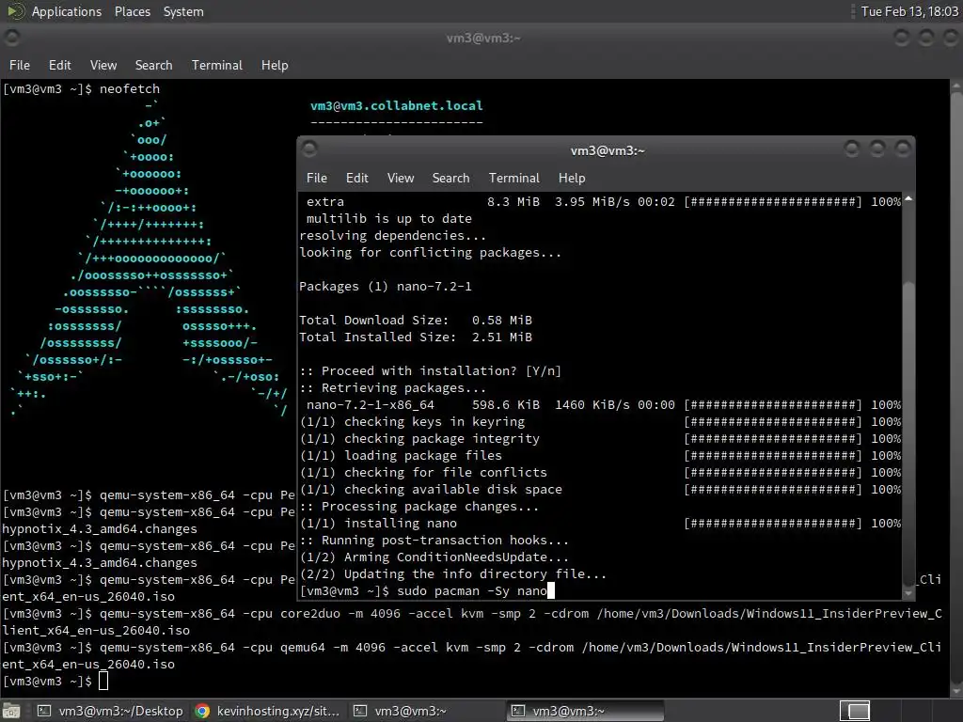Click 'resolving dependencies...' line
This screenshot has height=722, width=963.
pyautogui.click(x=392, y=236)
